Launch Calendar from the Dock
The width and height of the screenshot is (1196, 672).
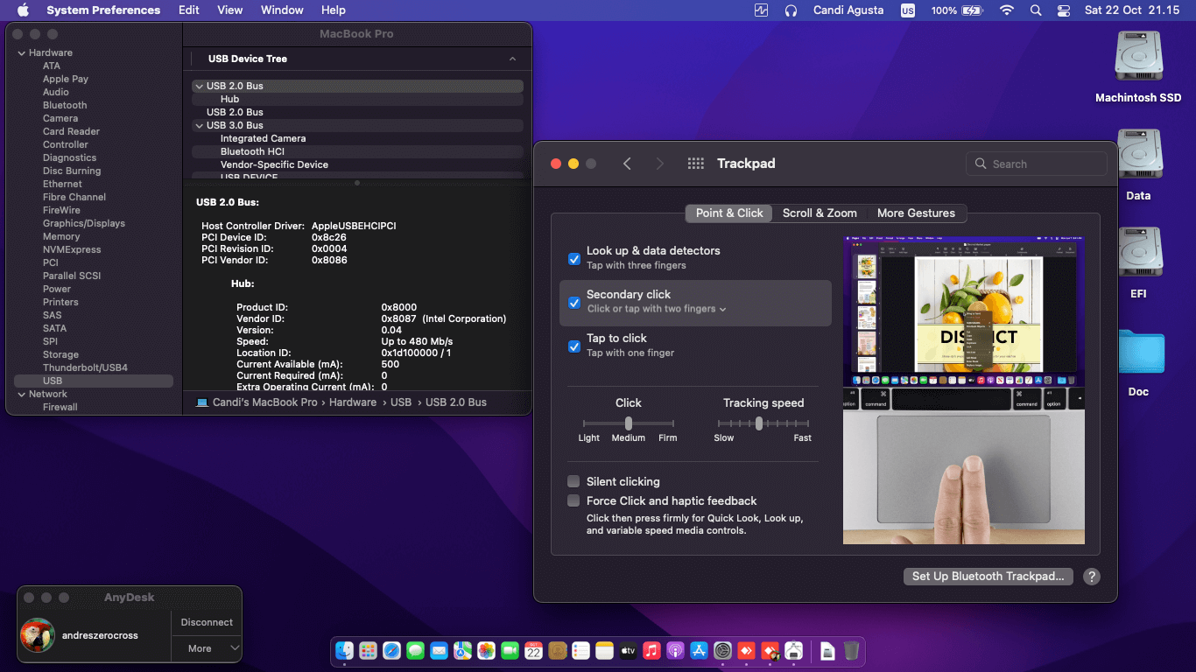[533, 651]
